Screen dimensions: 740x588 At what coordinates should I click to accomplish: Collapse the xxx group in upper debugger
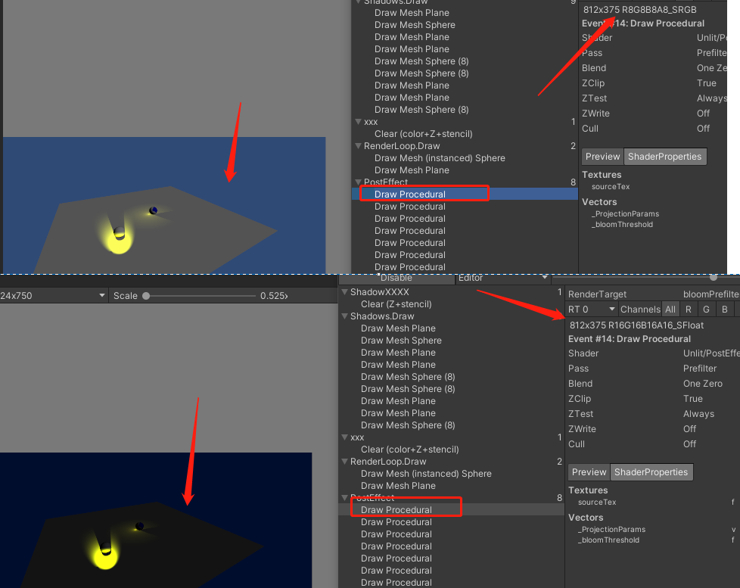point(358,122)
